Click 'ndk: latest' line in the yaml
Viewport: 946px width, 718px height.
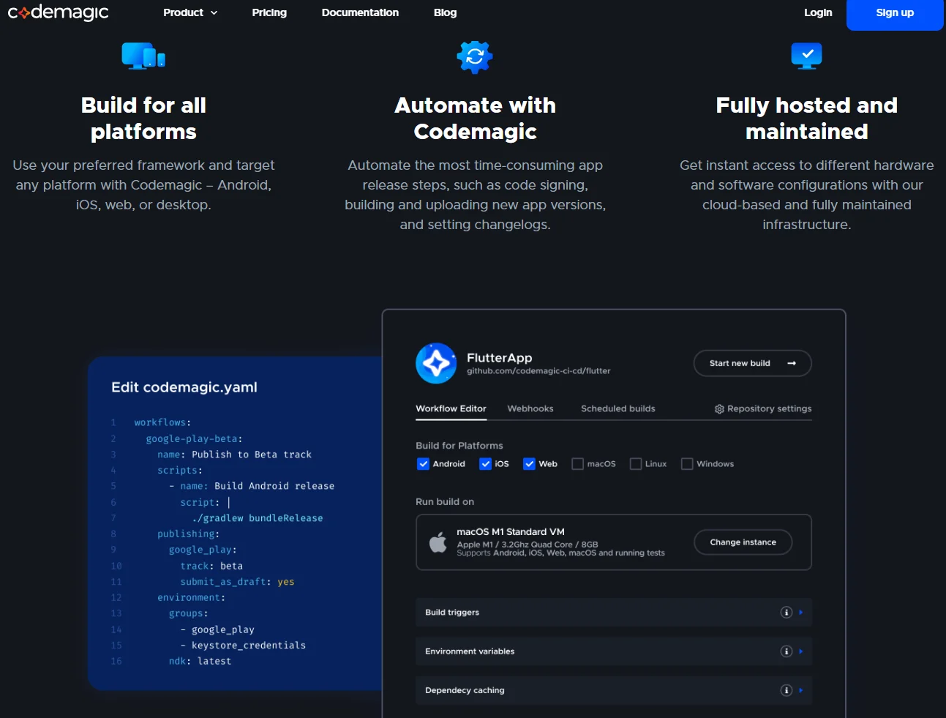(200, 661)
